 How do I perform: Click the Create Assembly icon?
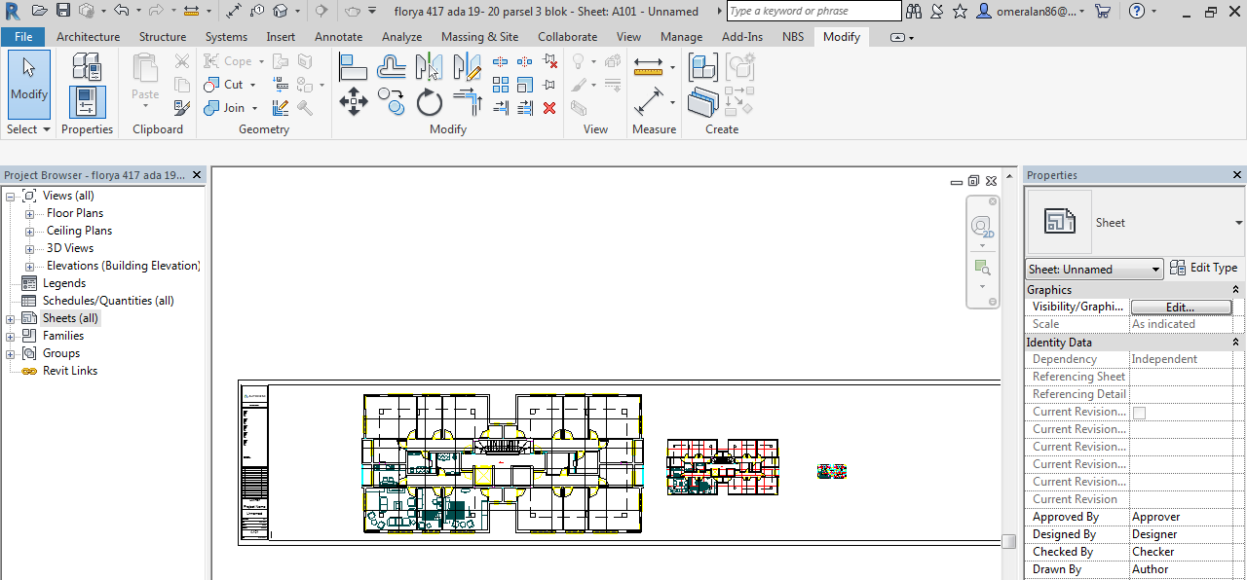(703, 67)
